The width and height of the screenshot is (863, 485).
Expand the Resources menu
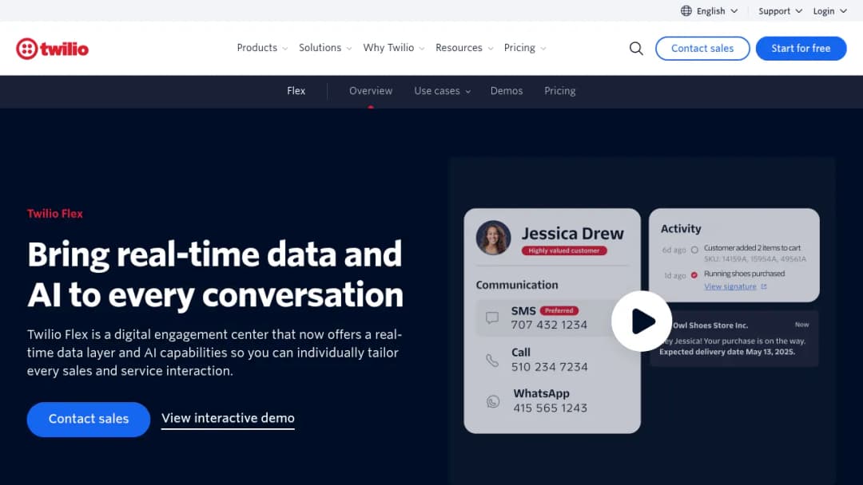[x=464, y=48]
